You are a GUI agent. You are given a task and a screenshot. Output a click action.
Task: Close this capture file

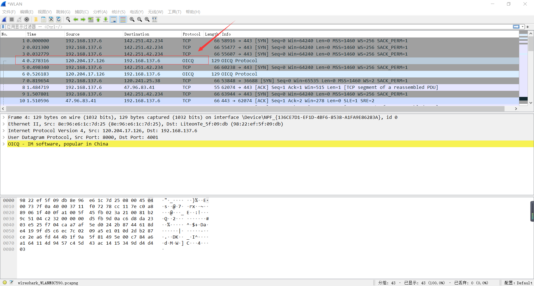(x=51, y=19)
